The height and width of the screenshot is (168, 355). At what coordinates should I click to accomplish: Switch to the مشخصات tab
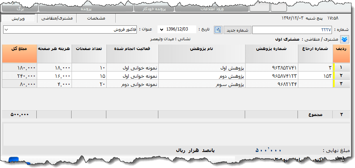click(x=96, y=18)
